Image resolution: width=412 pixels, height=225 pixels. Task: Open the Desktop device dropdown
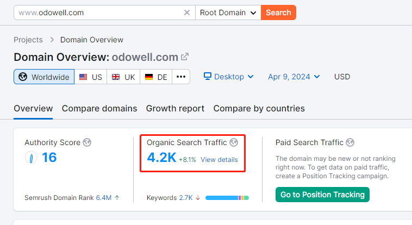(229, 77)
